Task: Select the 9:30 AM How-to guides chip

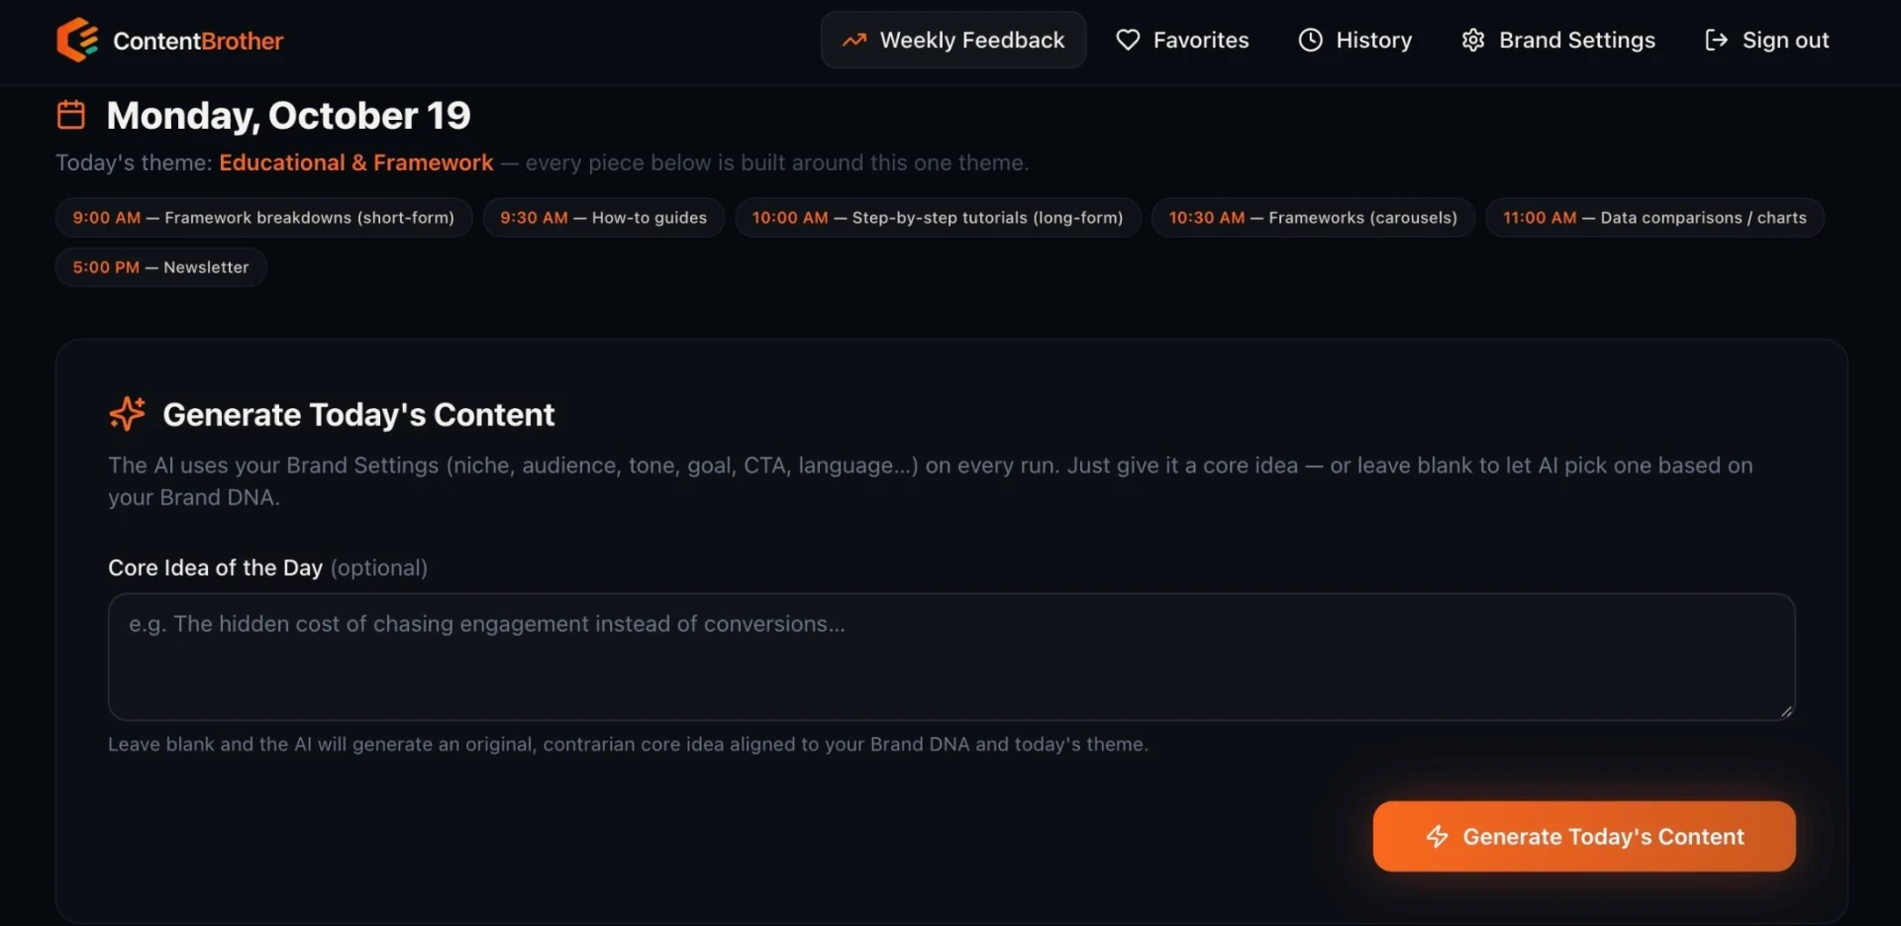Action: click(603, 217)
